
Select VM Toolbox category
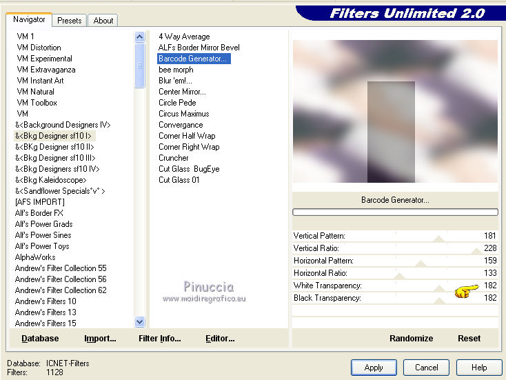tap(37, 103)
